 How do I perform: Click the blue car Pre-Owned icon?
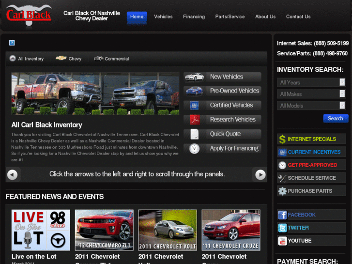(194, 91)
